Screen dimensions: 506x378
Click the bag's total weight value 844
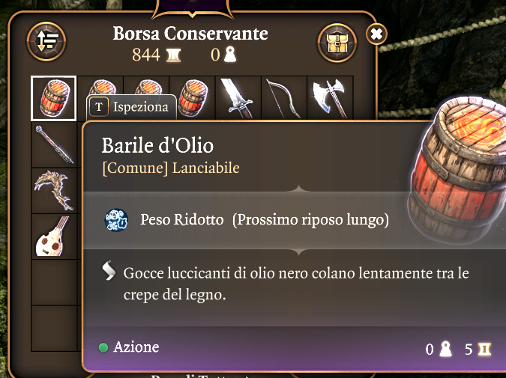coord(145,55)
